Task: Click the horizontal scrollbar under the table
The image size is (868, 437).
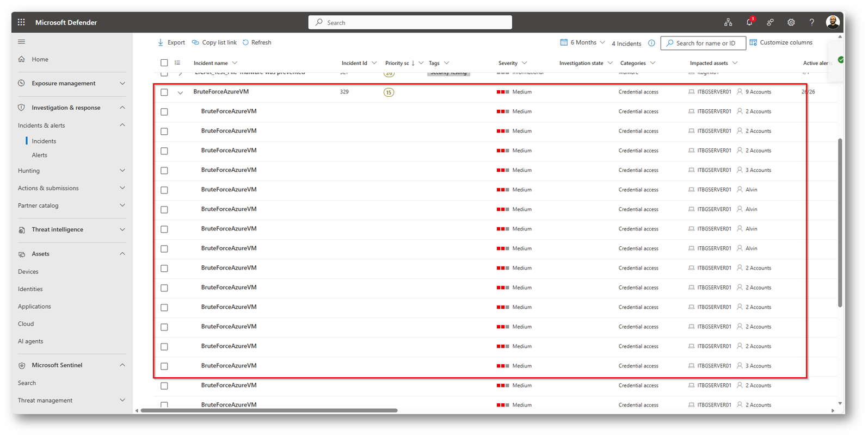Action: (269, 410)
